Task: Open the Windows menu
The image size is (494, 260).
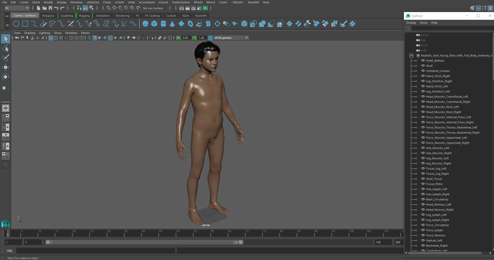Action: 76,2
